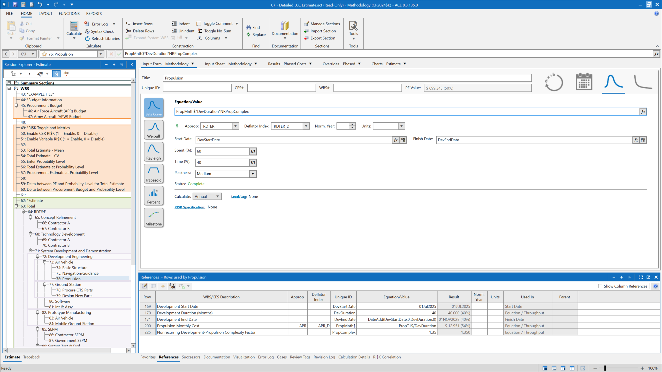Open function builder for Equation/Value field
This screenshot has height=372, width=662.
pyautogui.click(x=643, y=112)
